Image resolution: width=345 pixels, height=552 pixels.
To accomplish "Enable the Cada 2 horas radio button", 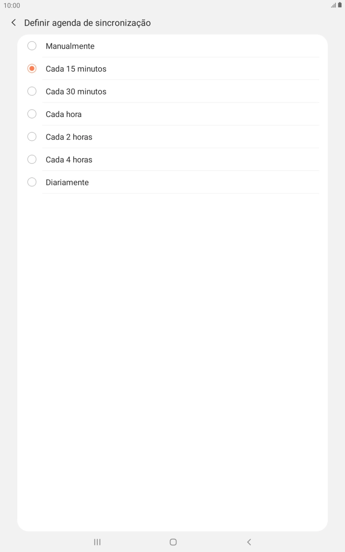I will pyautogui.click(x=32, y=137).
